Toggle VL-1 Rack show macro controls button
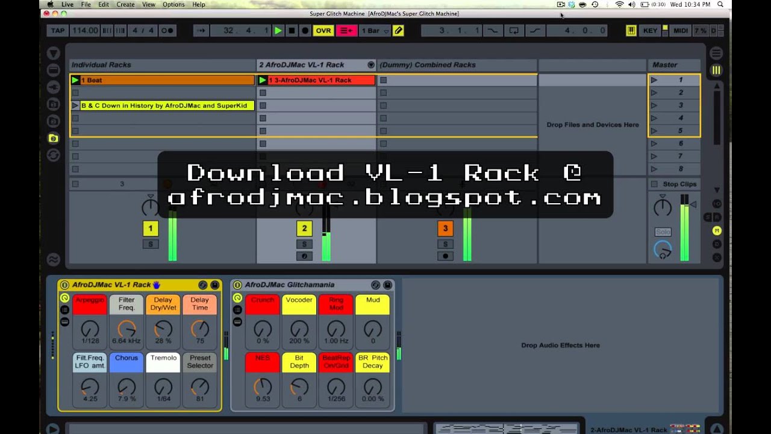The image size is (771, 434). pyautogui.click(x=64, y=298)
